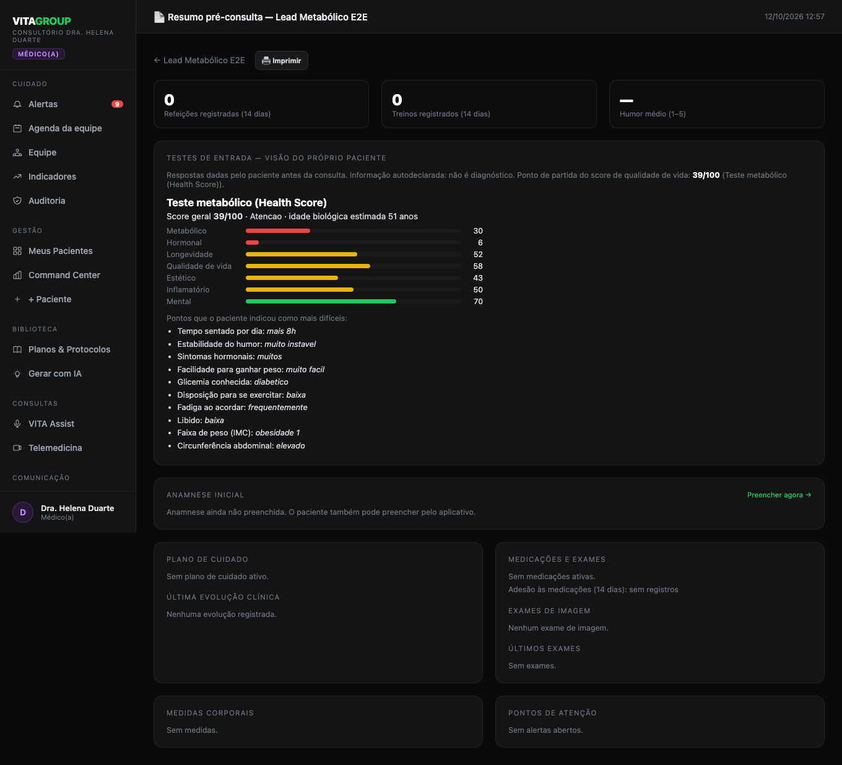Open the Indicadores page
842x765 pixels.
tap(68, 177)
